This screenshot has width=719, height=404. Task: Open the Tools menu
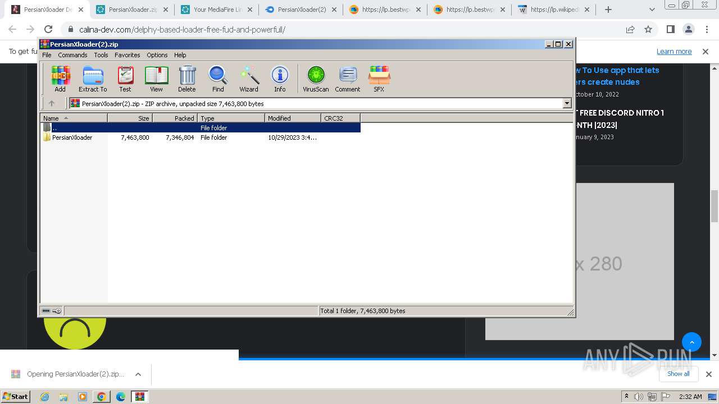click(101, 55)
